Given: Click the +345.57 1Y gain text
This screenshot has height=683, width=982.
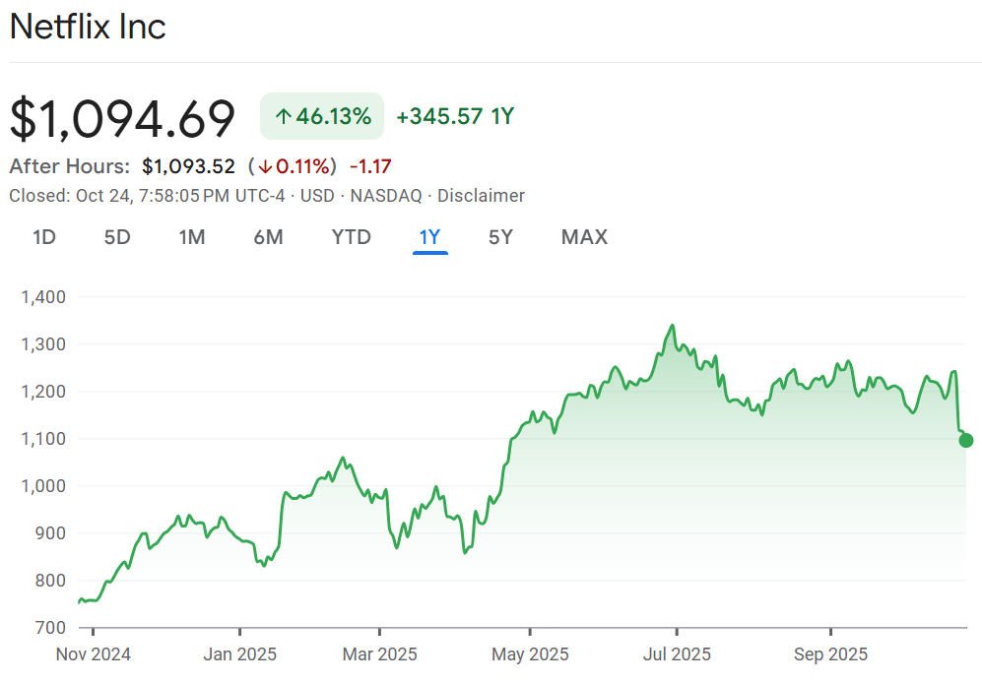Looking at the screenshot, I should (455, 116).
